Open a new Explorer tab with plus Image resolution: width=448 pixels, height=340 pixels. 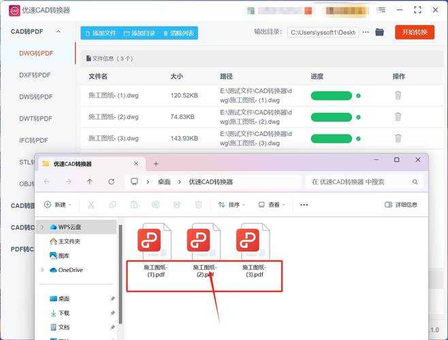[x=156, y=164]
